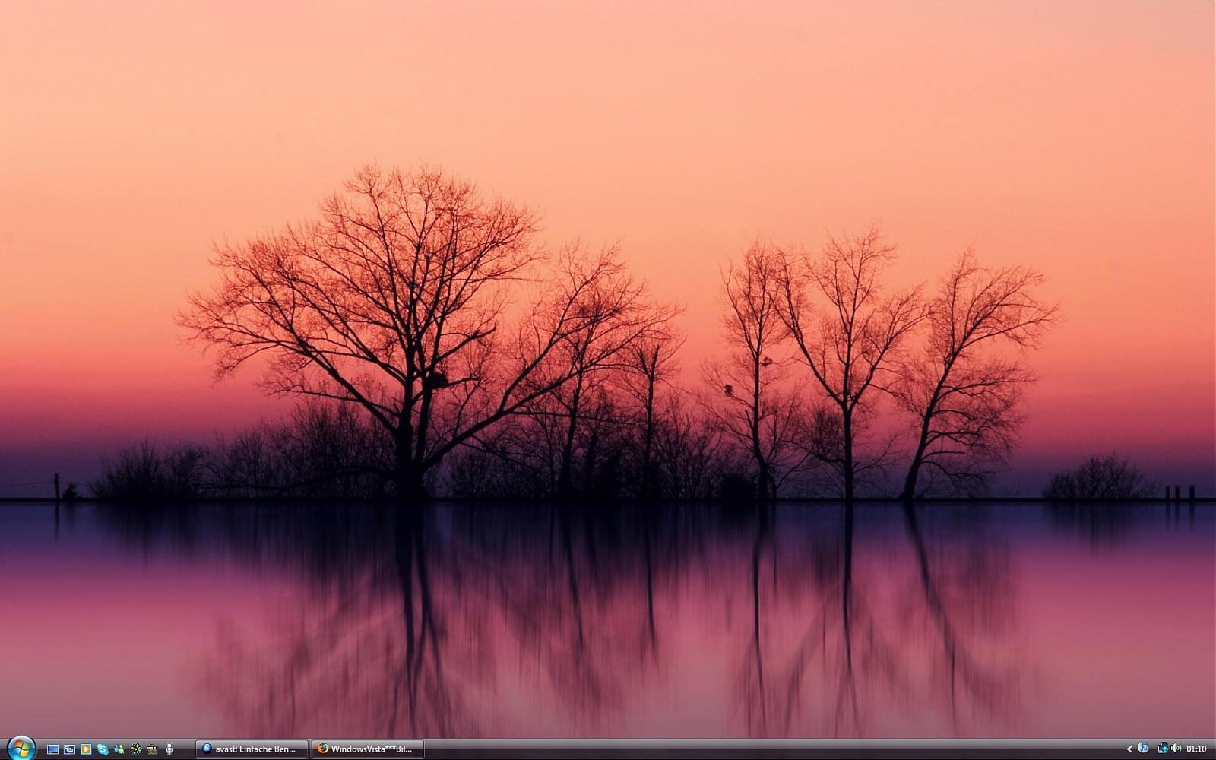Open network connection tray icon
Screen dimensions: 1216x760
1162,749
